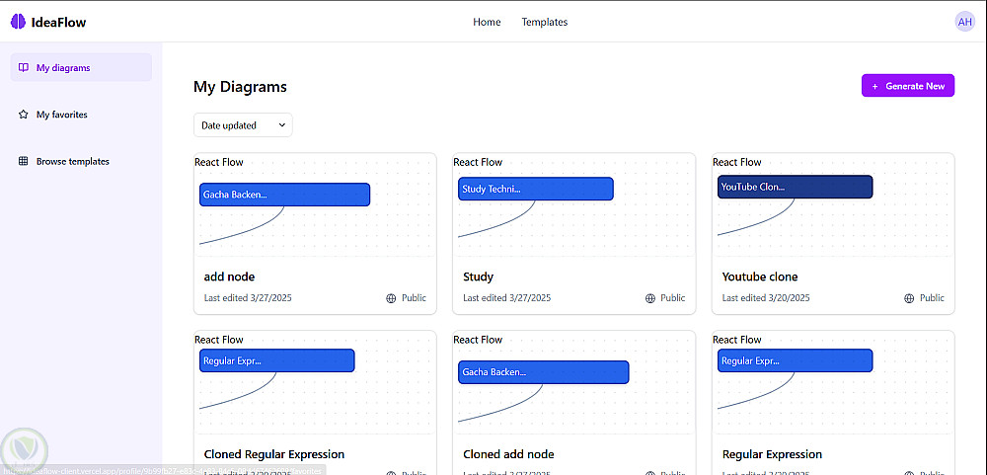This screenshot has height=475, width=987.
Task: Open the Home navigation tab
Action: (487, 22)
